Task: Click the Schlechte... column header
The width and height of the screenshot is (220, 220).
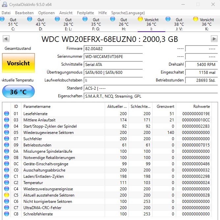Action: pos(141,106)
